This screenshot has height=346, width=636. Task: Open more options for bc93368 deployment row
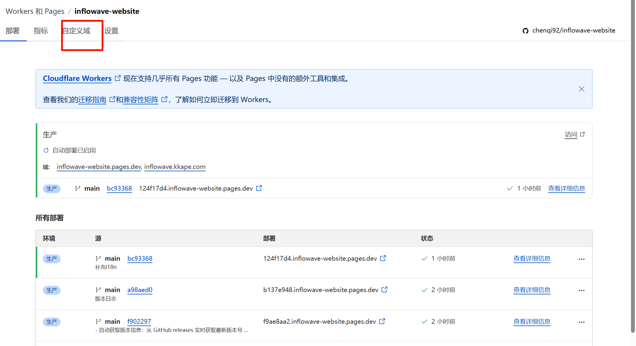[x=581, y=259]
